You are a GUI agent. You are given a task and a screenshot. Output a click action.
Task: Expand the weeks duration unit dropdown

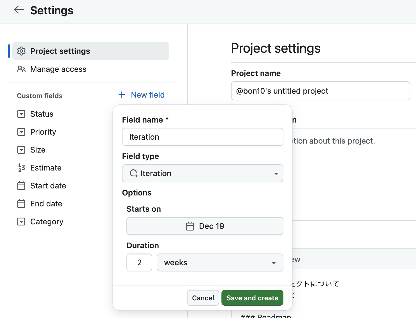click(220, 262)
